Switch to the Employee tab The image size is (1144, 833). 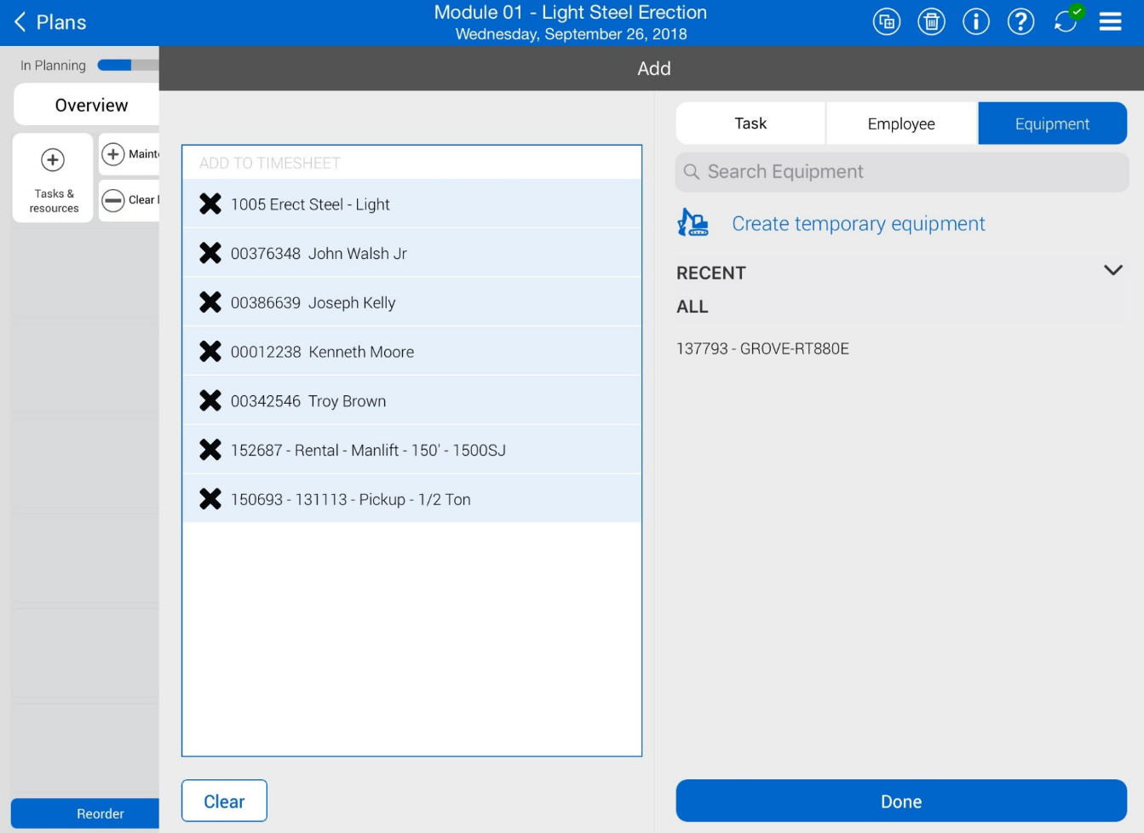[901, 124]
